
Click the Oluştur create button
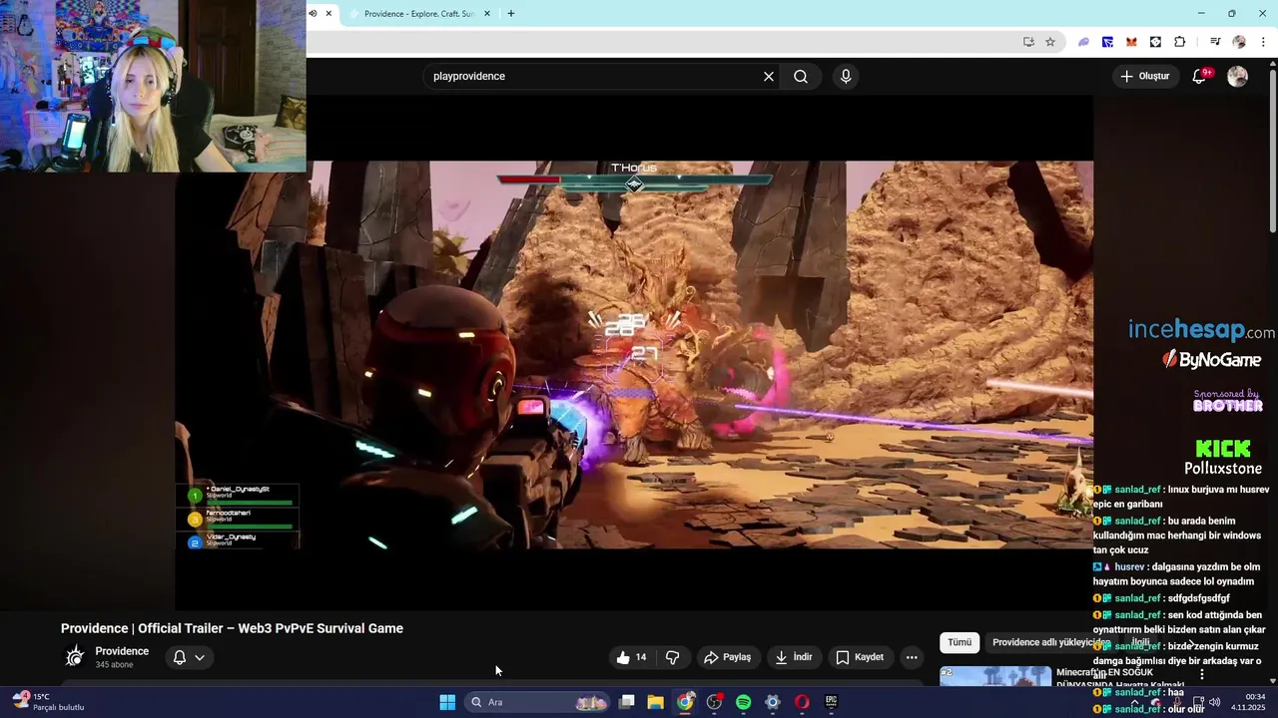click(x=1144, y=77)
